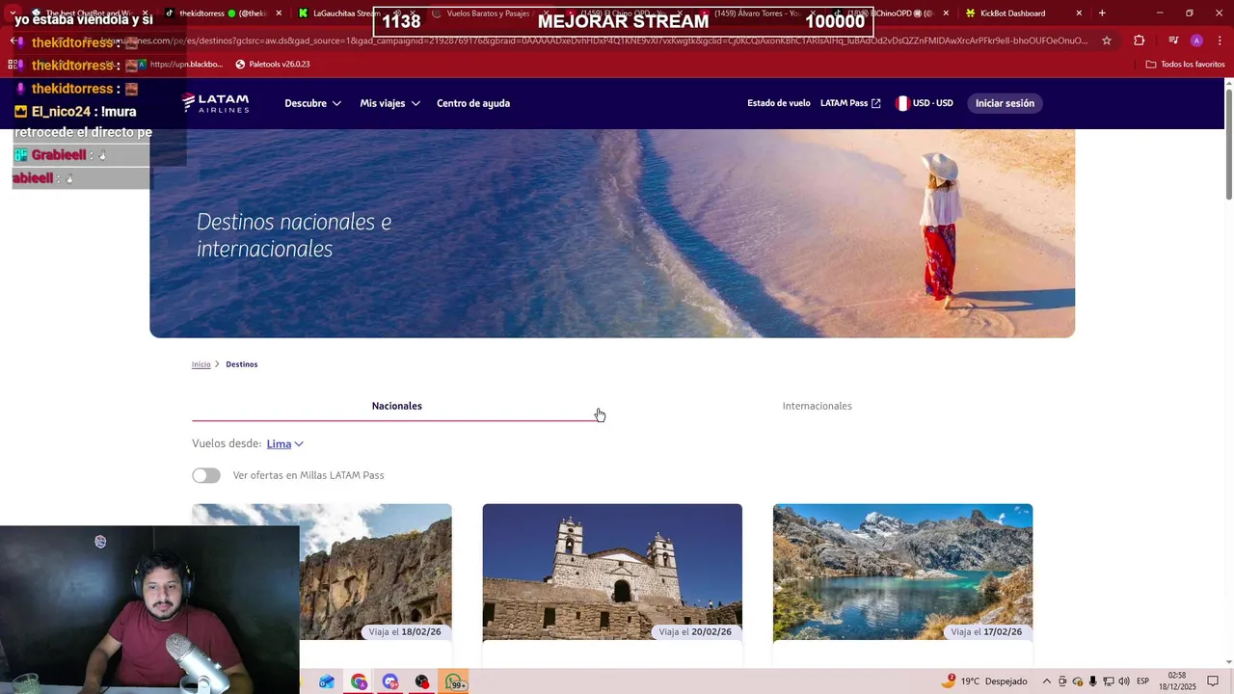Open the media control icon in Chrome toolbar
Viewport: 1234px width, 694px height.
[1173, 40]
